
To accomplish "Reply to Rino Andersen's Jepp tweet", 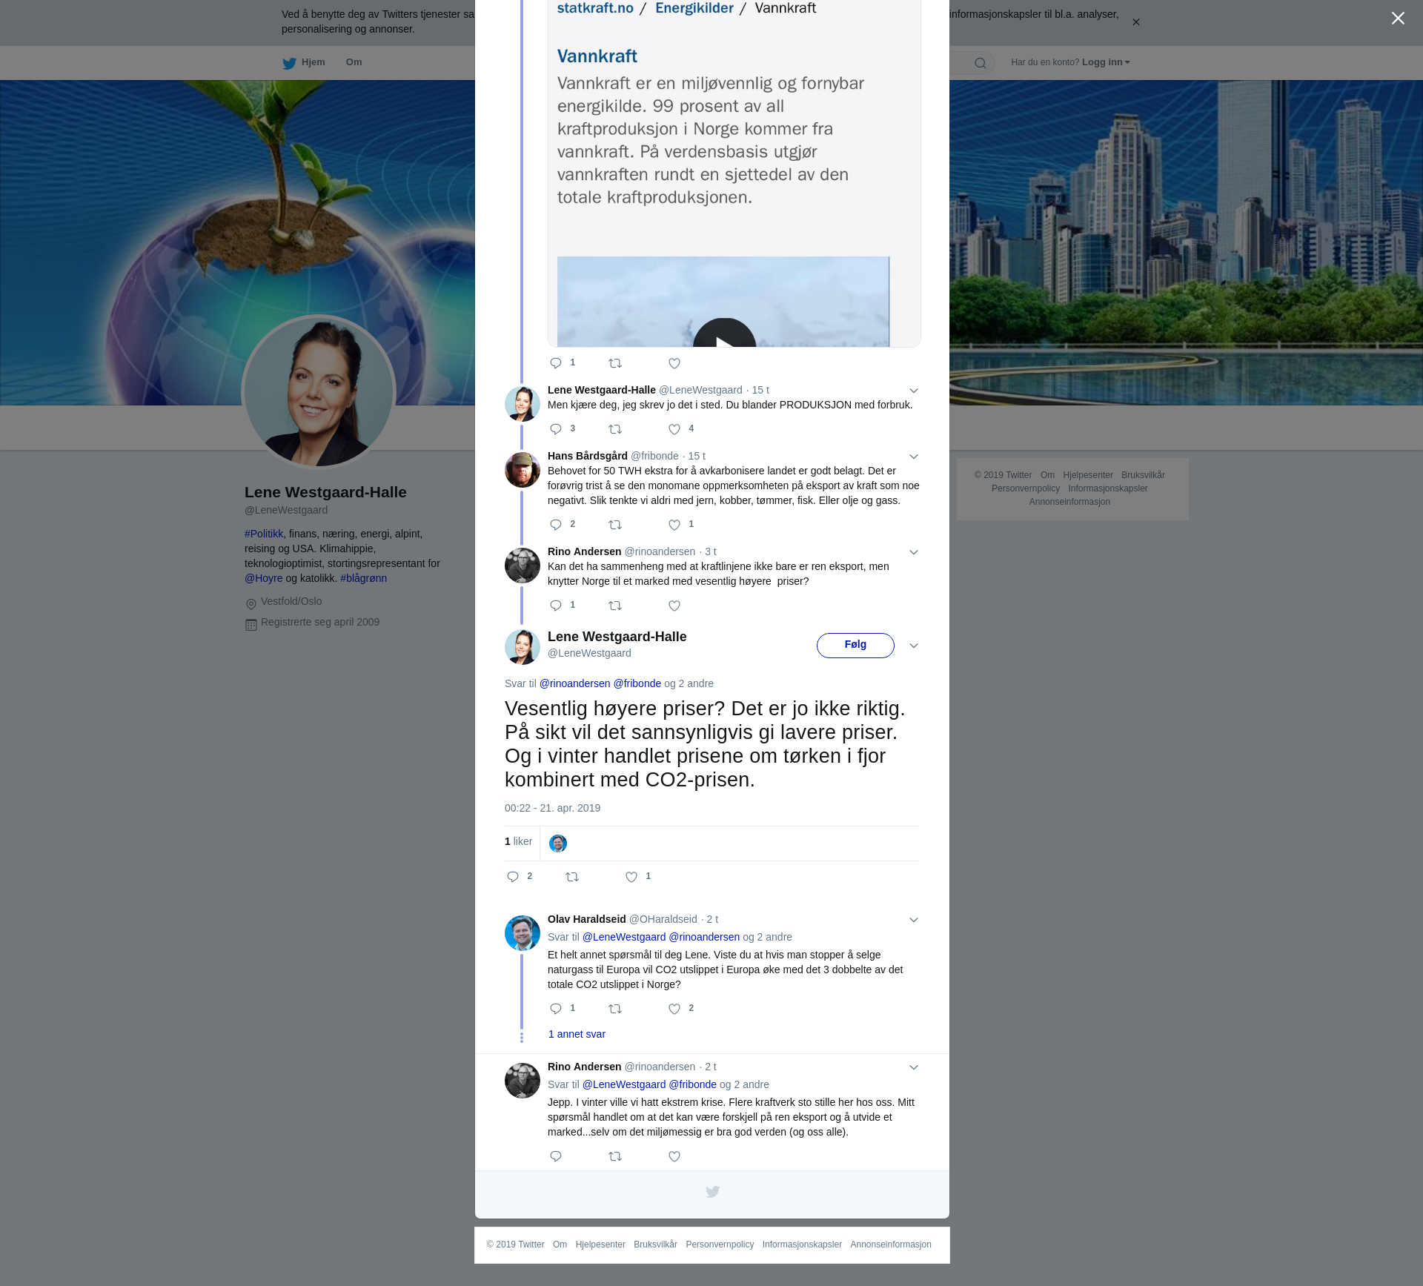I will tap(556, 1156).
